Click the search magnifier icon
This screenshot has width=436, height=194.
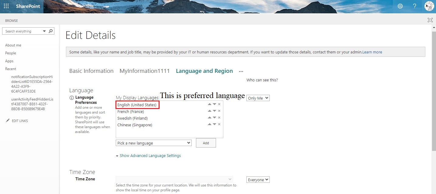50,31
